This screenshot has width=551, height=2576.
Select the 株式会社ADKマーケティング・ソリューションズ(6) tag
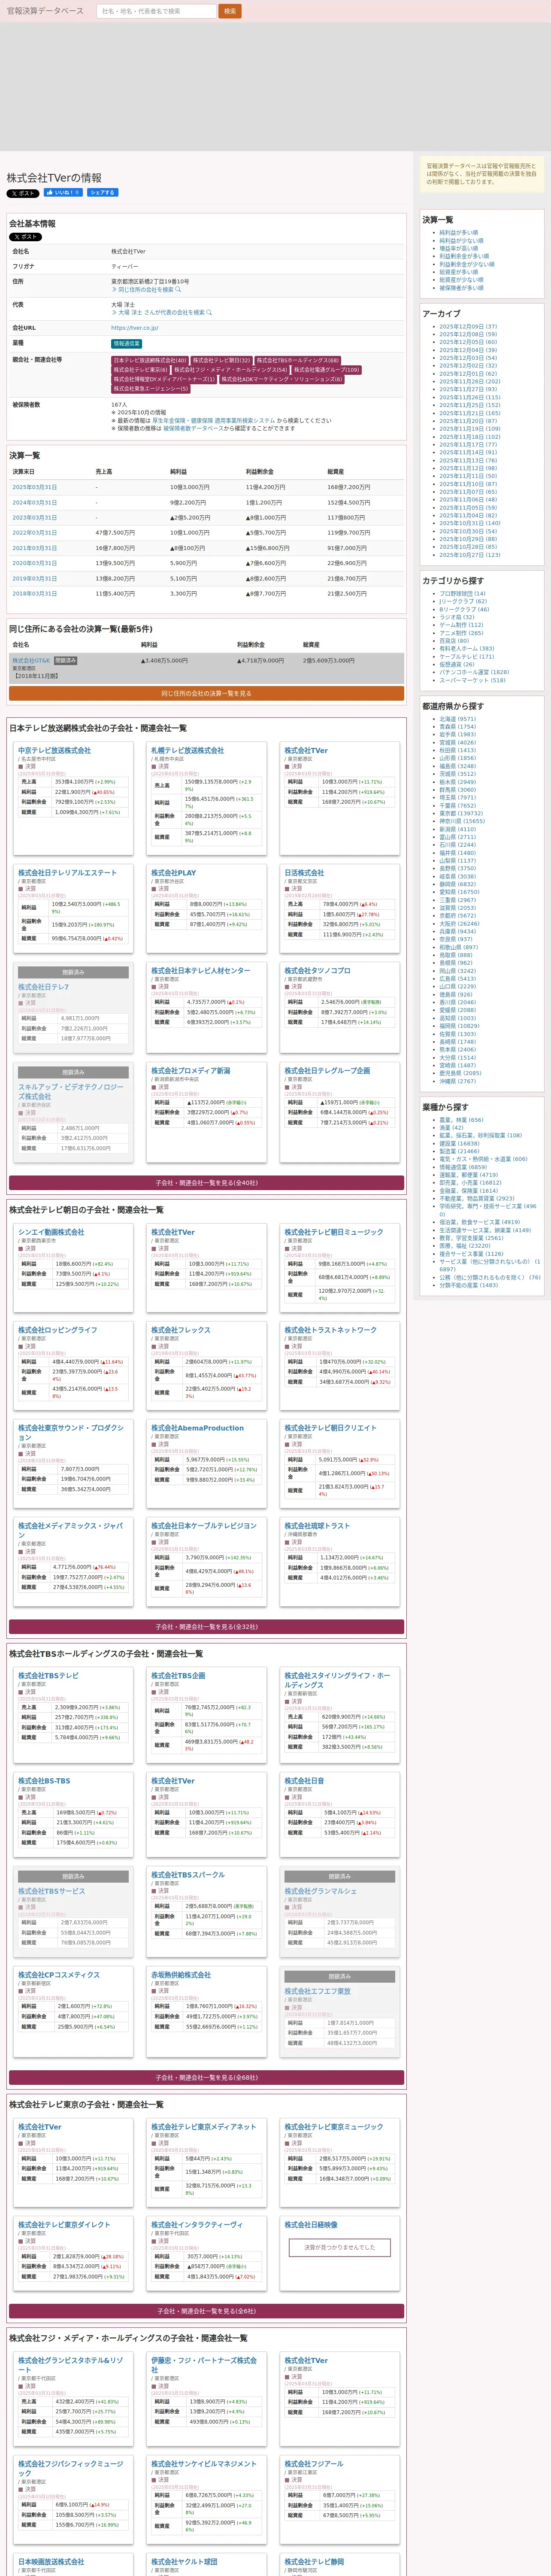(282, 379)
